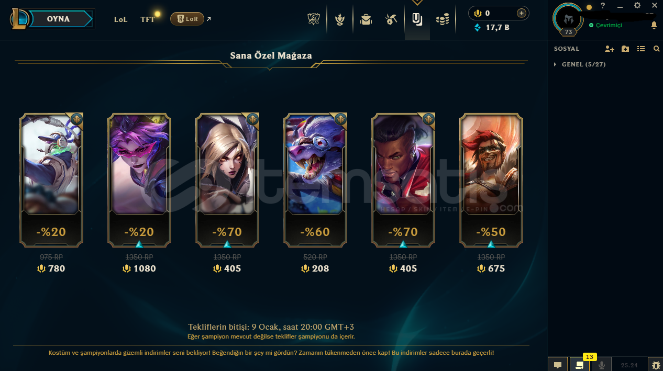Open the friends list view options icon
663x371 pixels.
pyautogui.click(x=641, y=49)
